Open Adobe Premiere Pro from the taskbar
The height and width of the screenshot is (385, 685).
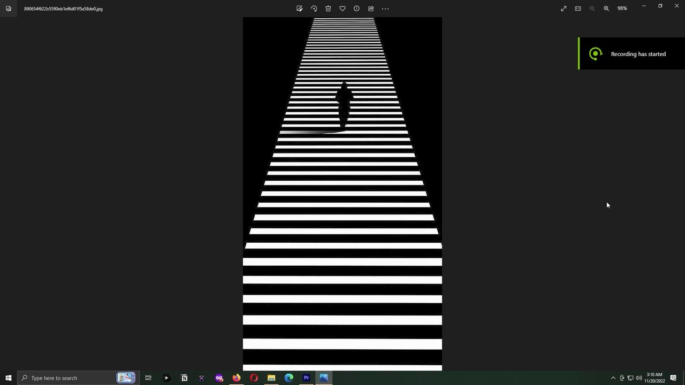[x=306, y=378]
